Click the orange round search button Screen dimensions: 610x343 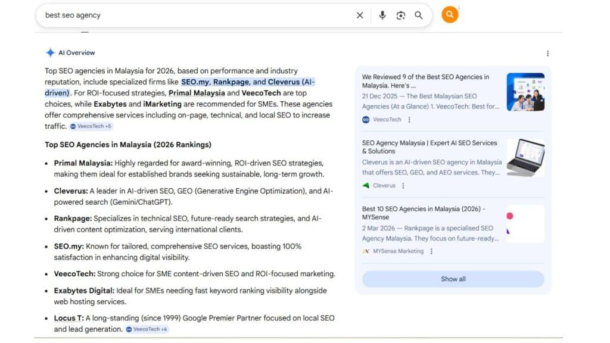pos(449,15)
